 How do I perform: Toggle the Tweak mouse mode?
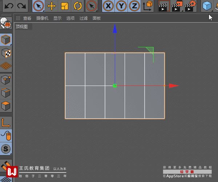pyautogui.click(x=6, y=136)
